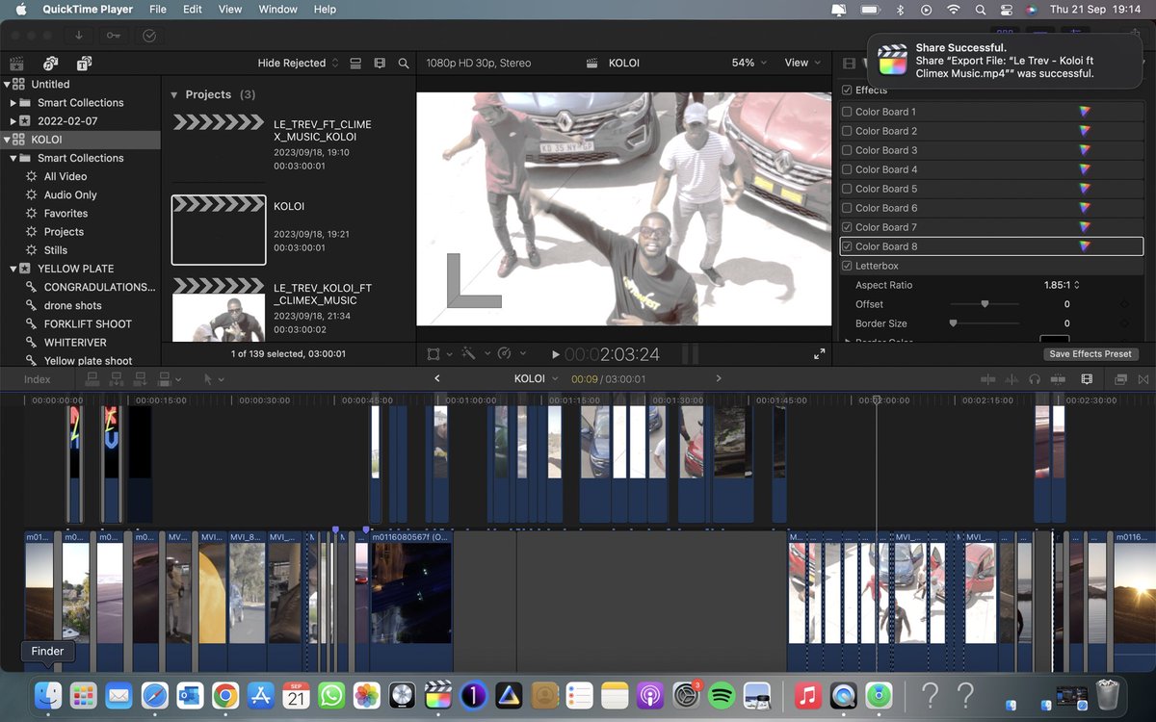
Task: Toggle audio skimming waveform icon
Action: click(x=1012, y=379)
